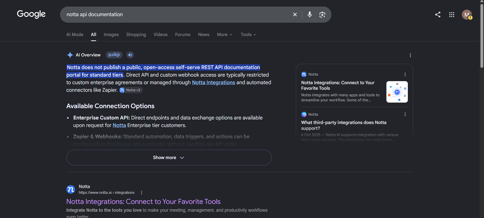This screenshot has height=218, width=484.
Task: Open three-dot menu beside notta.ai result URL
Action: (141, 193)
